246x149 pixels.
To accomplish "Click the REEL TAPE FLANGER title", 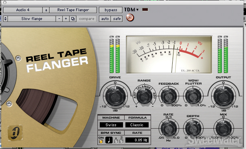I will [x=57, y=60].
